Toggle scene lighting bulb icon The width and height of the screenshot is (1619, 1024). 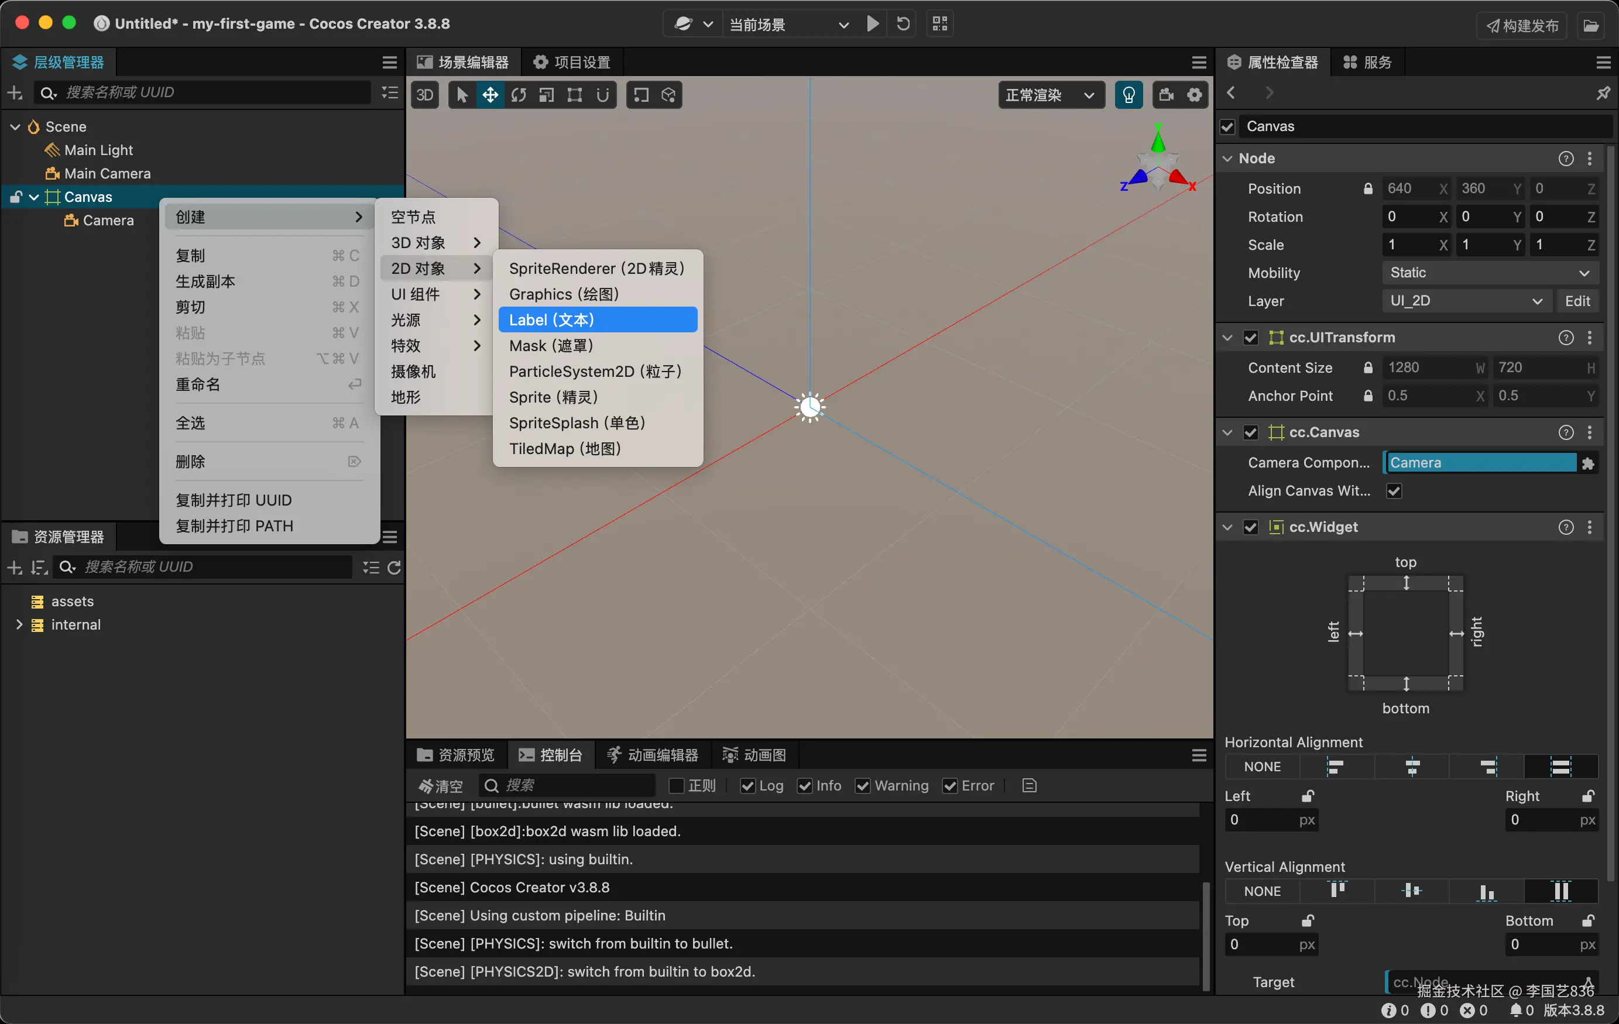tap(1128, 95)
